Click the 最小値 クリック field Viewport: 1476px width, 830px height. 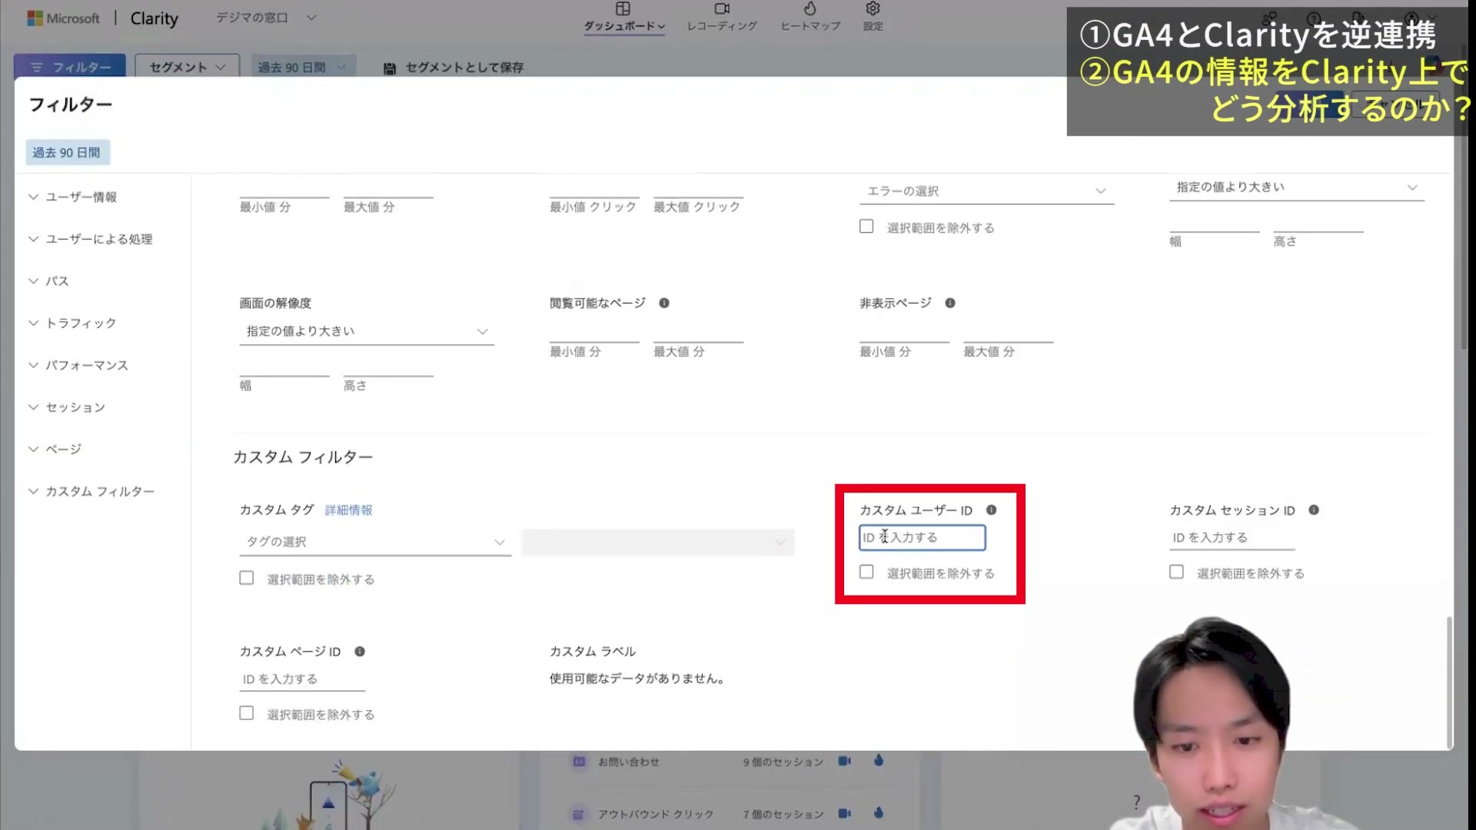point(594,190)
